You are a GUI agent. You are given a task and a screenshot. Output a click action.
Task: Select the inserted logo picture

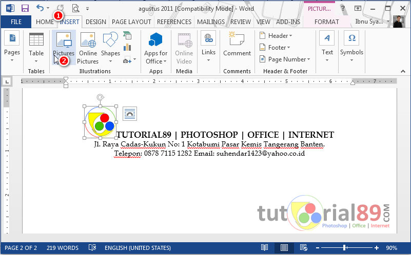[100, 122]
